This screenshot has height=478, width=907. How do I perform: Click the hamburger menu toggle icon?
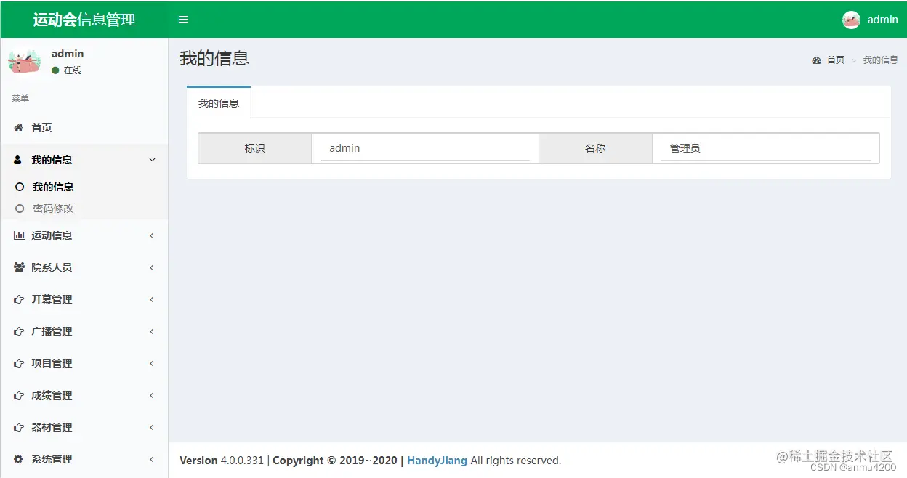click(182, 20)
